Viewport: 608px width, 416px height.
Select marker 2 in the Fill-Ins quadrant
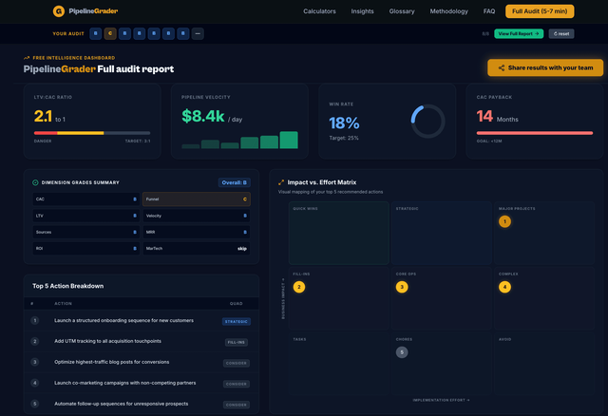pyautogui.click(x=299, y=287)
